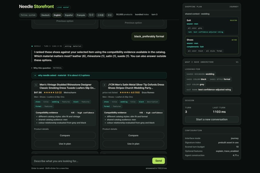Use the JY2N Oxfords in plan

pyautogui.click(x=133, y=144)
